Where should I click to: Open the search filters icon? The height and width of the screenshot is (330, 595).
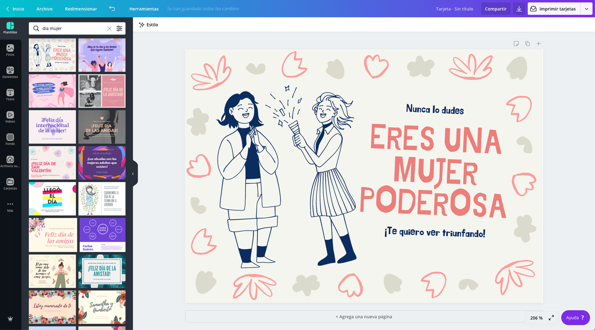point(119,28)
